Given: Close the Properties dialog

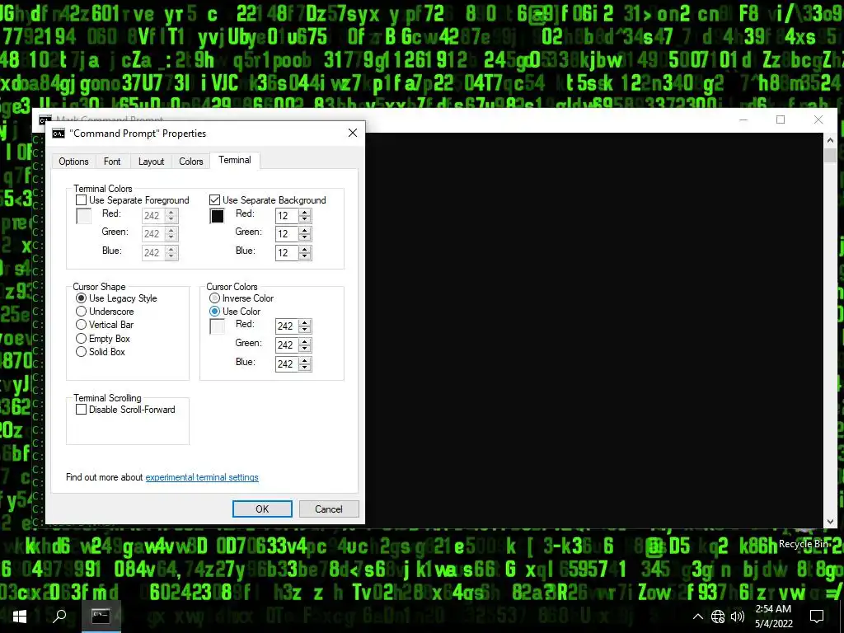Looking at the screenshot, I should click(353, 133).
